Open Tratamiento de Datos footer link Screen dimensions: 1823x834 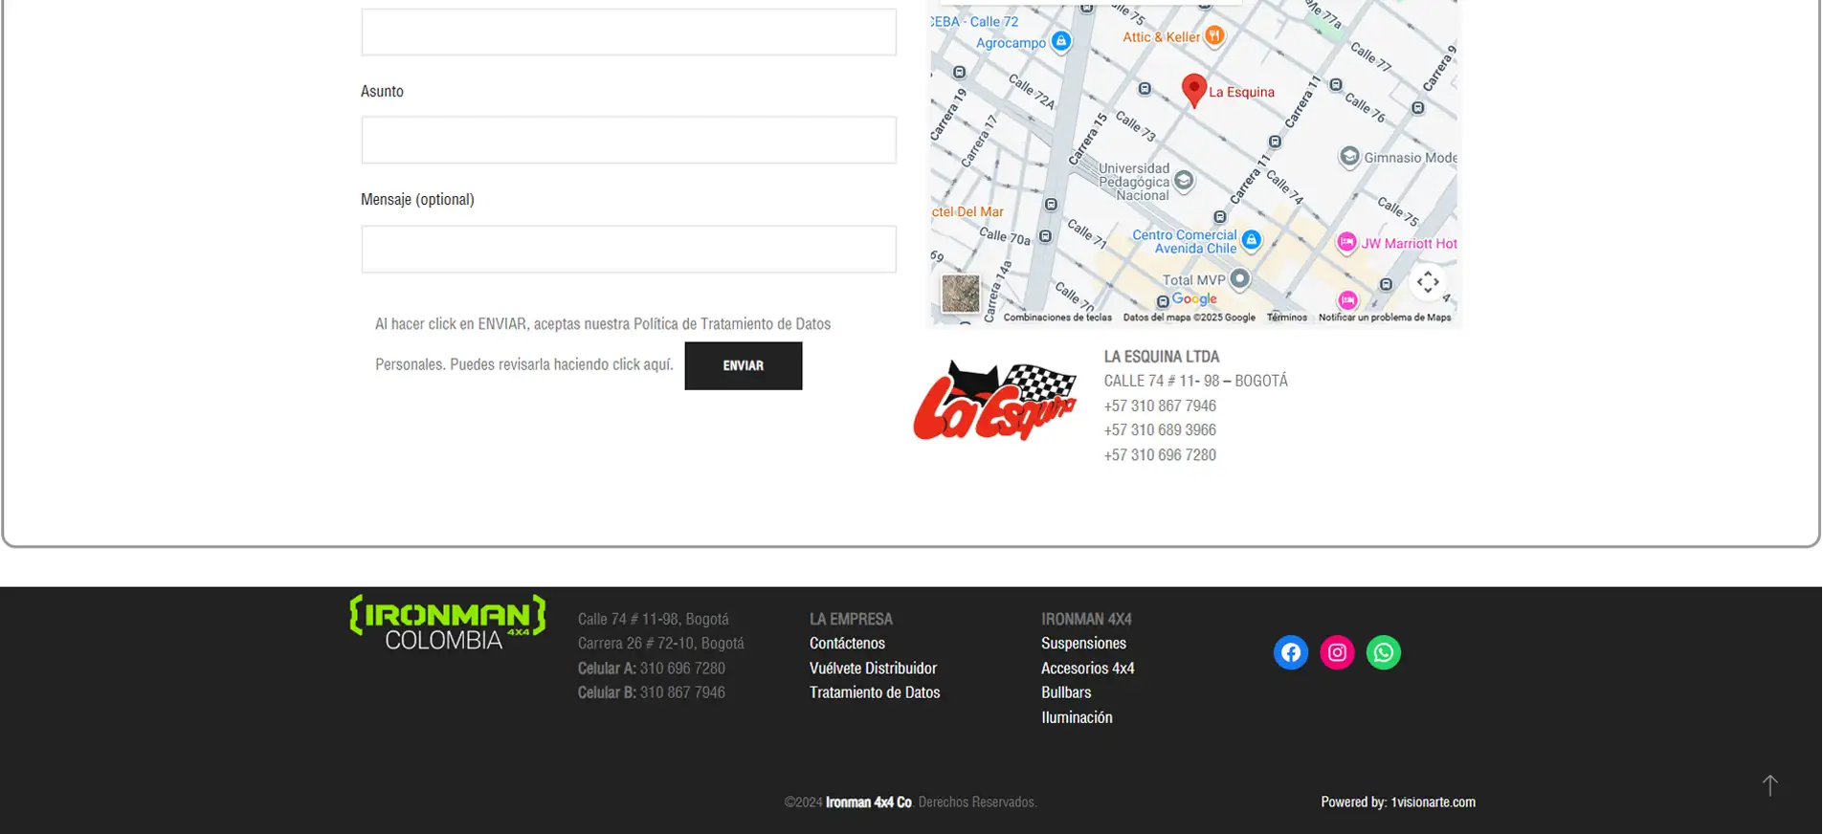click(875, 692)
